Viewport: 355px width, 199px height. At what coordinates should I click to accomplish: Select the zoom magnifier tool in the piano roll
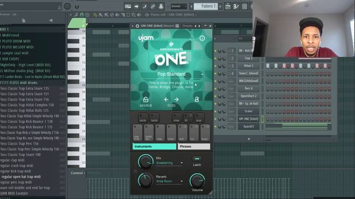(134, 15)
